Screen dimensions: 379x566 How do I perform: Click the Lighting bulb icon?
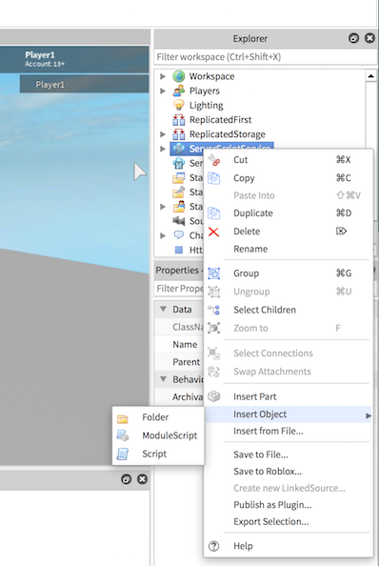click(x=178, y=105)
